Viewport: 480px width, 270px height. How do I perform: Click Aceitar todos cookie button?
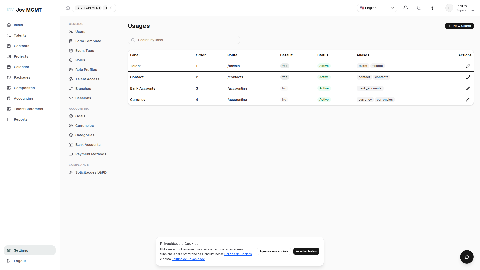[306, 251]
